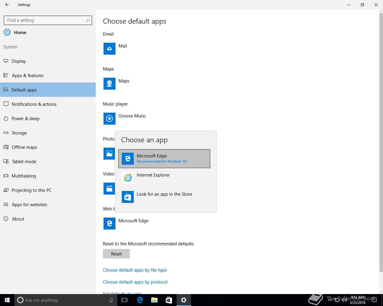Click the Mail app icon under Email
The width and height of the screenshot is (383, 306).
pyautogui.click(x=110, y=49)
